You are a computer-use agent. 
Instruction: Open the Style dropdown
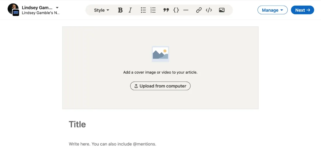click(x=101, y=10)
